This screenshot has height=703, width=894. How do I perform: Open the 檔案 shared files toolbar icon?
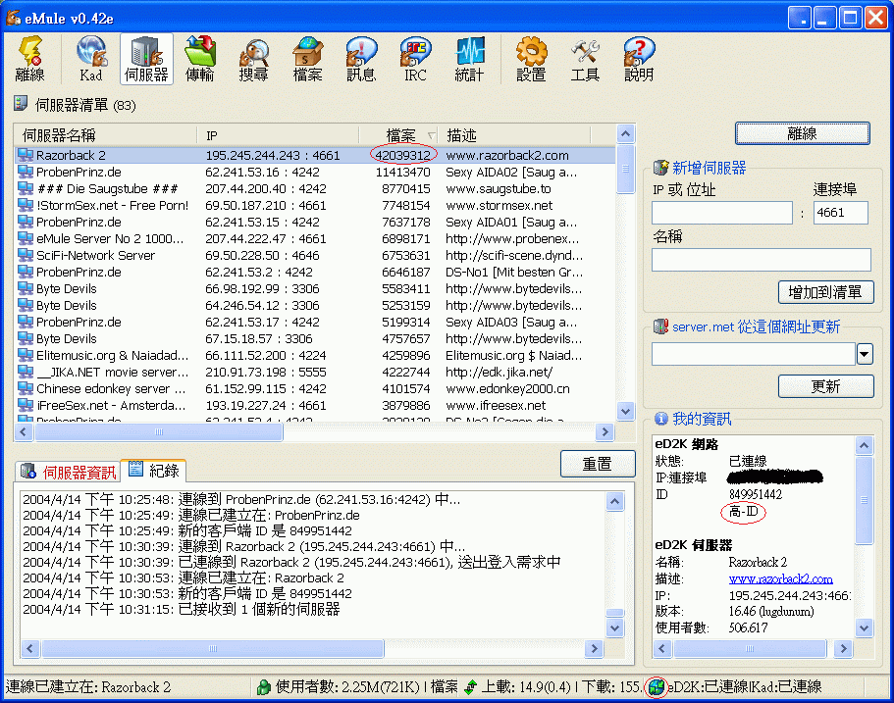click(307, 59)
